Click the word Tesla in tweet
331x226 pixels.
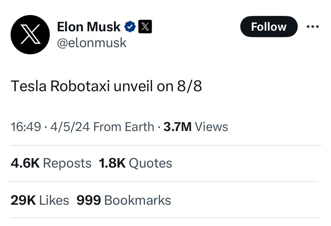(x=29, y=86)
